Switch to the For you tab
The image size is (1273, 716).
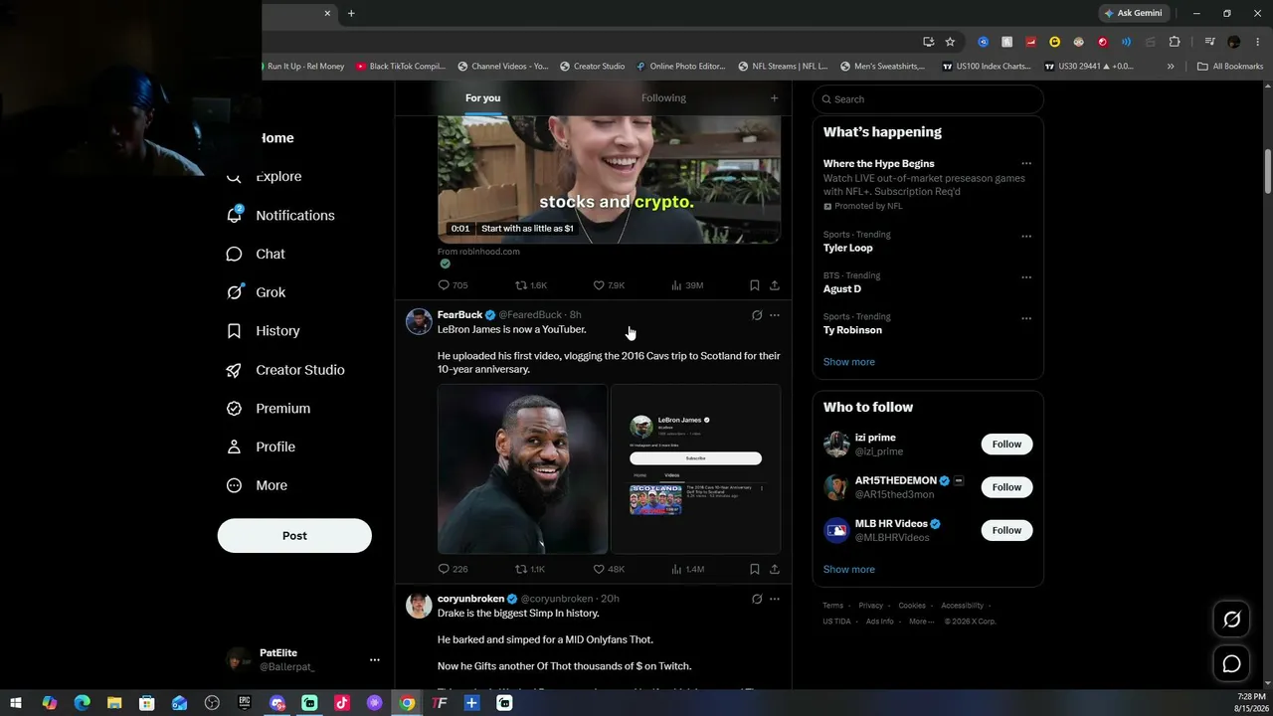[x=482, y=98]
